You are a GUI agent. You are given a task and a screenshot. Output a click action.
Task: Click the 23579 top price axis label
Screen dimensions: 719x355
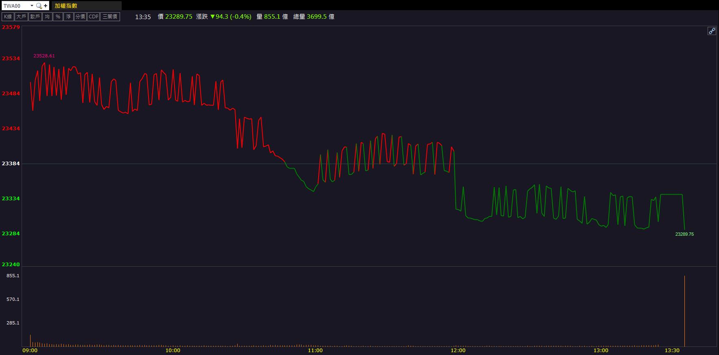point(11,27)
